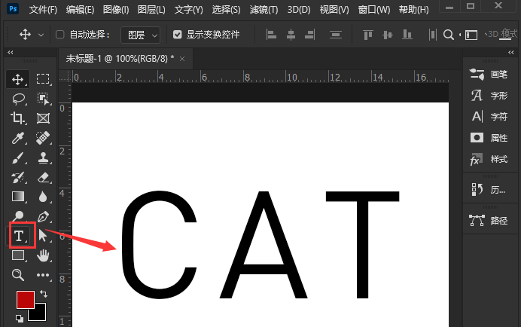Select the Lasso tool

click(18, 99)
